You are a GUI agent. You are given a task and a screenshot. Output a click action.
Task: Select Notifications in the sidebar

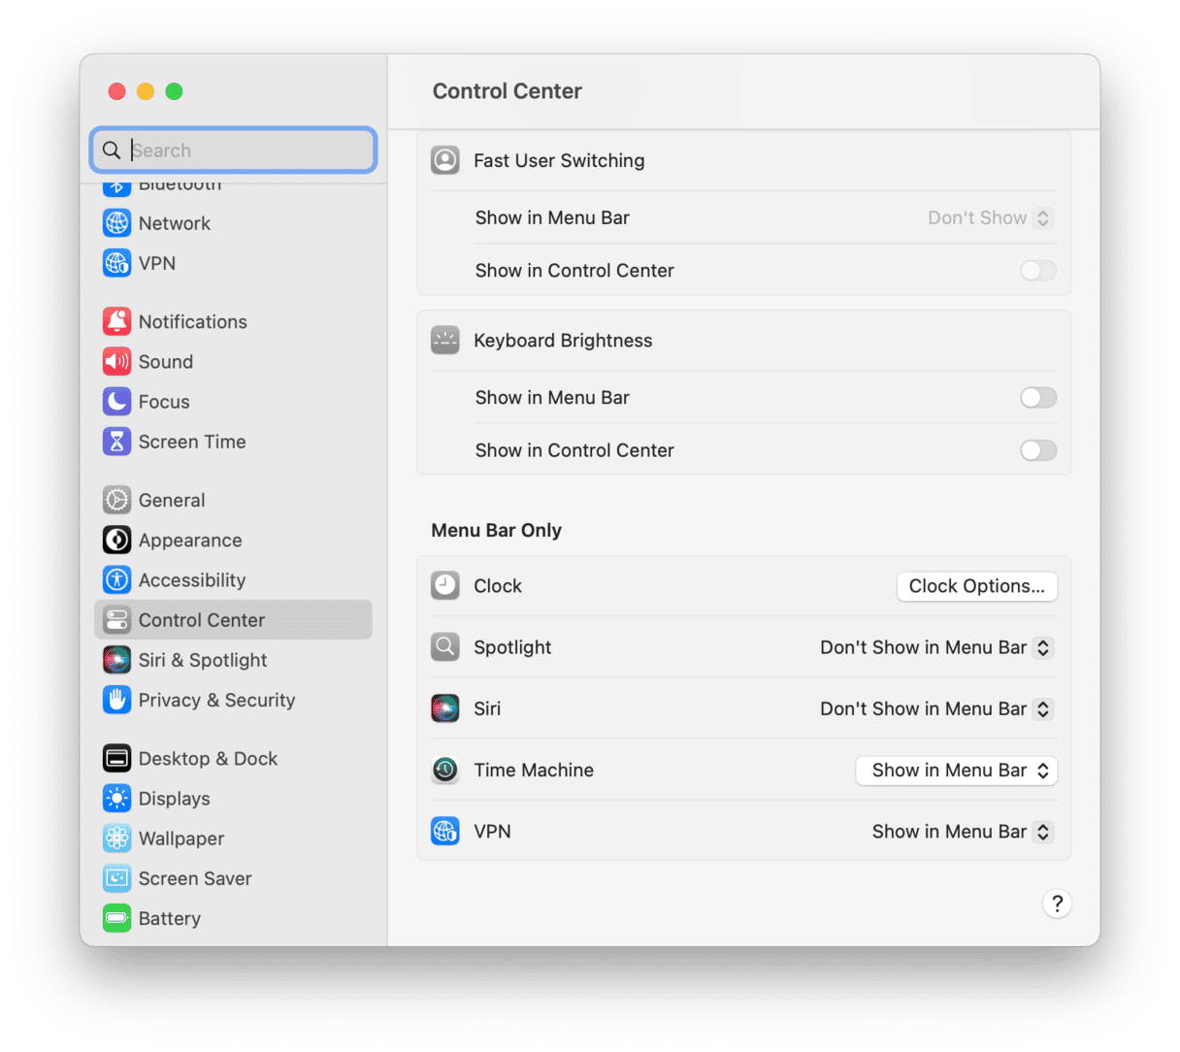click(x=193, y=321)
